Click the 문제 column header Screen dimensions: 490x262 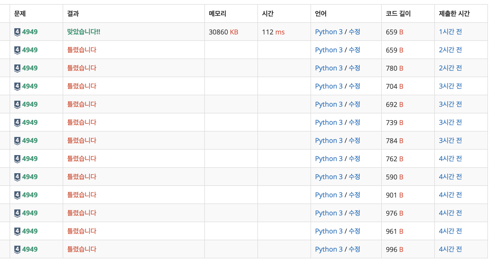pyautogui.click(x=20, y=13)
